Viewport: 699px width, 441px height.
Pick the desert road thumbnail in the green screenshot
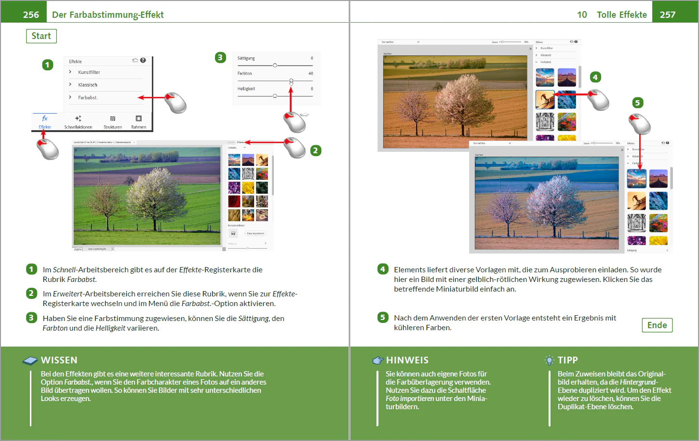click(248, 160)
